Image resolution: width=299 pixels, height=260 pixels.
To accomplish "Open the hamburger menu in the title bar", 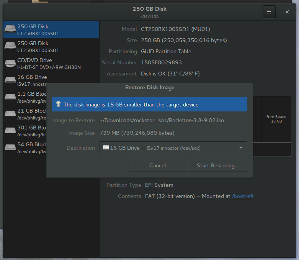I will (269, 12).
